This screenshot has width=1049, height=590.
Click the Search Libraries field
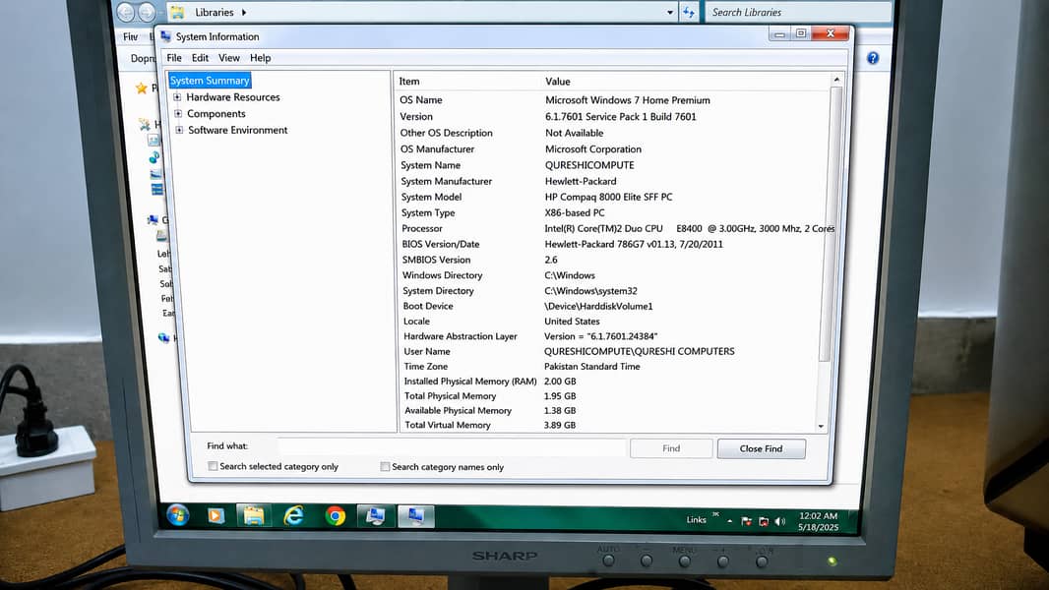coord(796,12)
